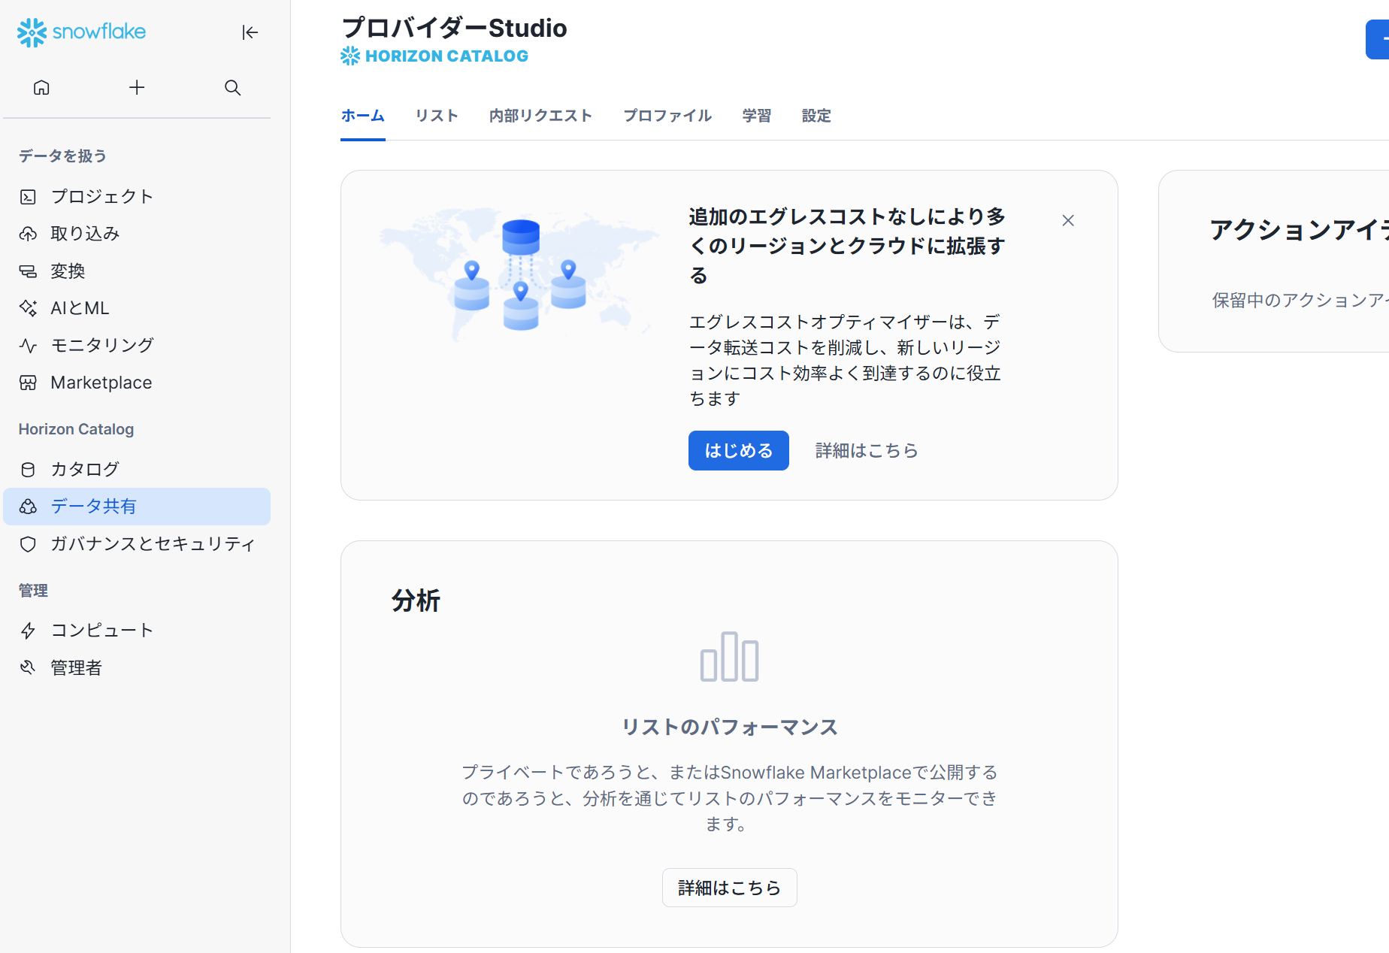Click the Marketplace storefront icon
Viewport: 1389px width, 953px height.
tap(28, 383)
